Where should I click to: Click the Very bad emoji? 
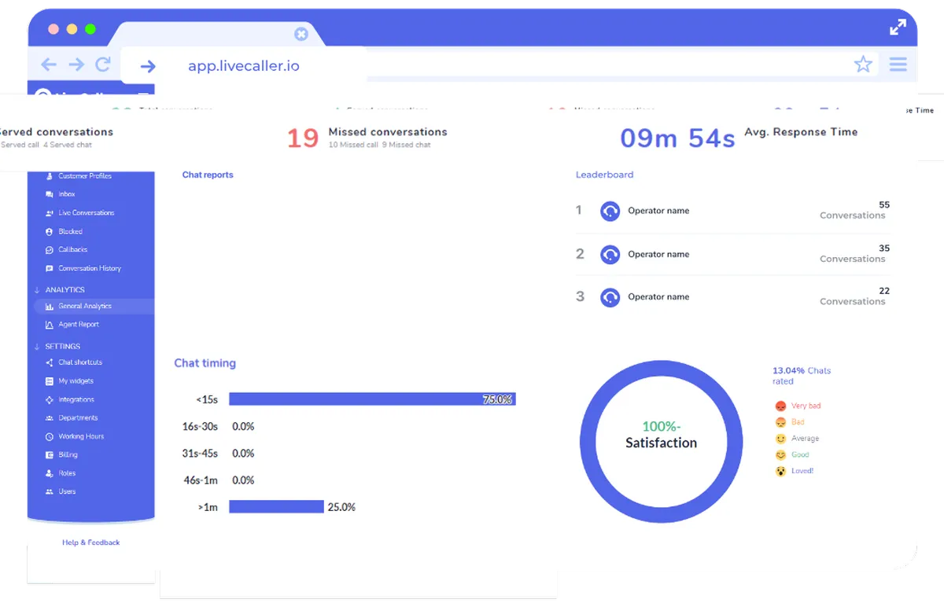[x=780, y=406]
